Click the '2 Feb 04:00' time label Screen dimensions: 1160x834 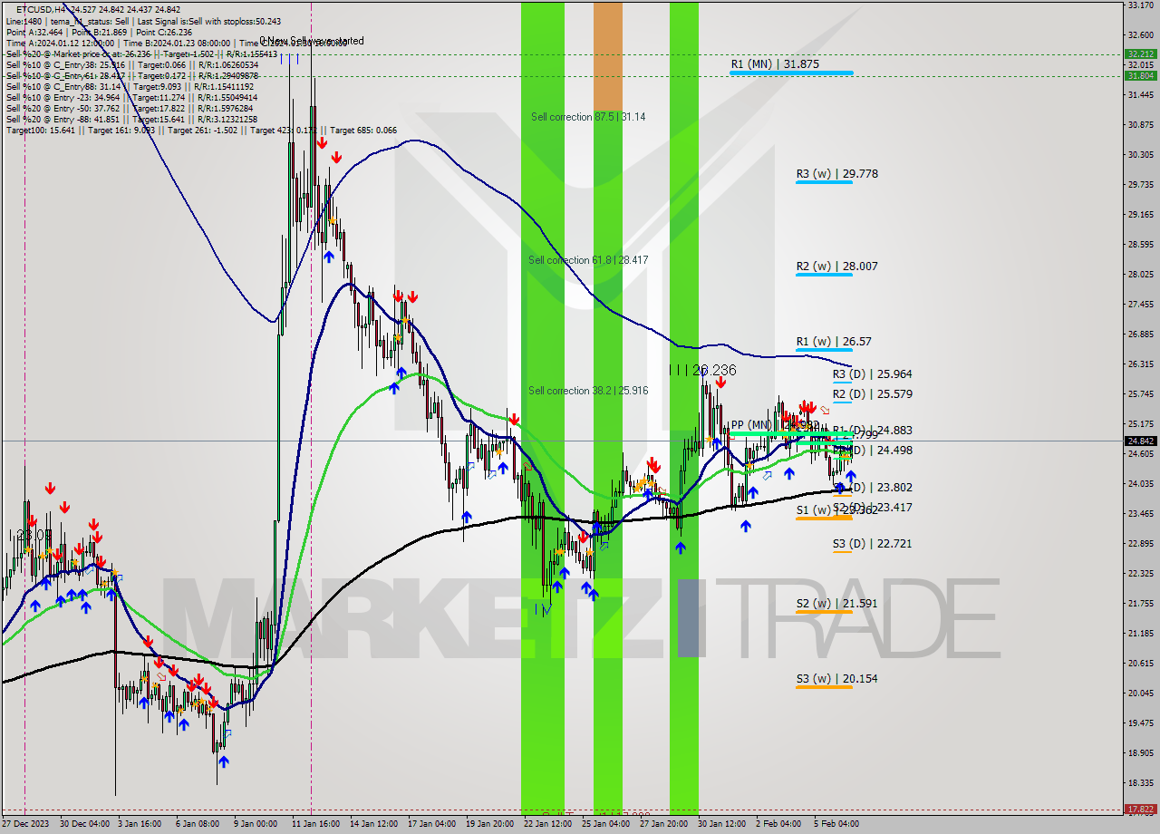(778, 824)
